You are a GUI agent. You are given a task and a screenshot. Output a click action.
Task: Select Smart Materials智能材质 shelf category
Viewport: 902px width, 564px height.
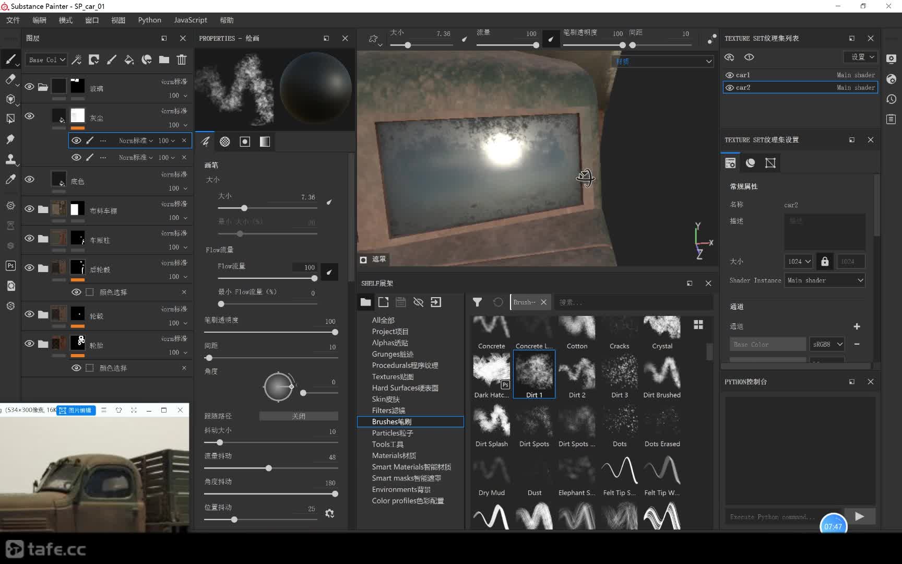tap(411, 467)
